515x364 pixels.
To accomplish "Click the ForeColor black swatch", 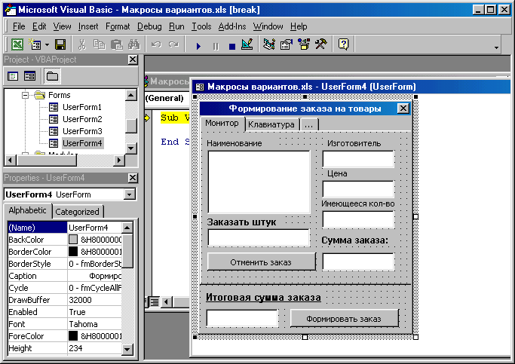I will pyautogui.click(x=73, y=336).
